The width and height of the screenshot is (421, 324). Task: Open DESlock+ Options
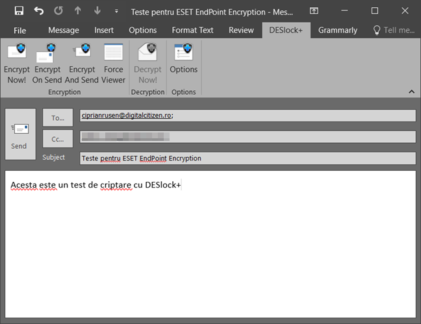coord(184,59)
